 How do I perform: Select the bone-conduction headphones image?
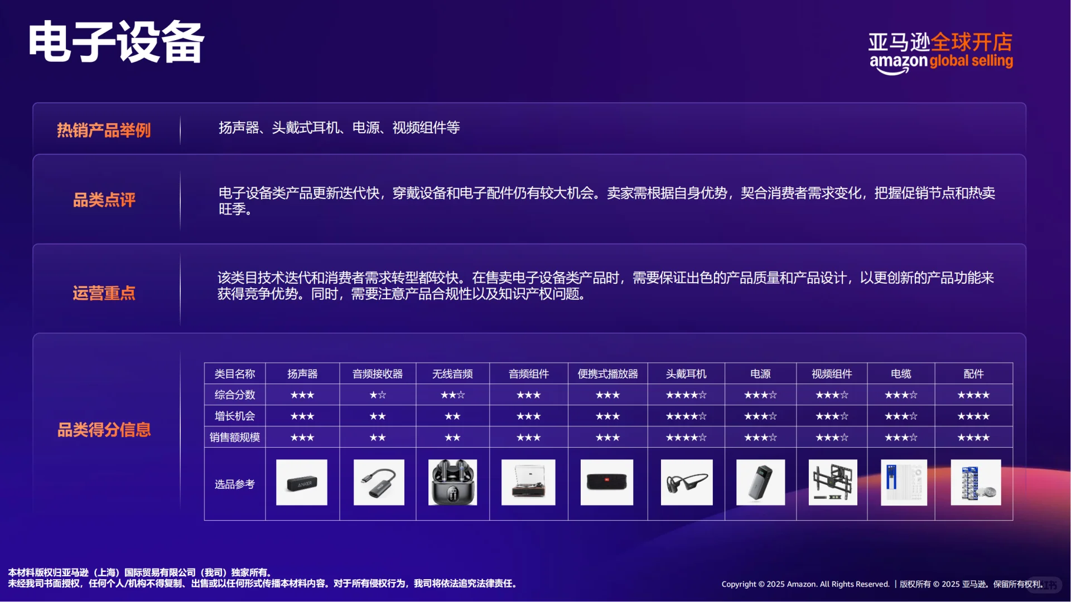[686, 483]
